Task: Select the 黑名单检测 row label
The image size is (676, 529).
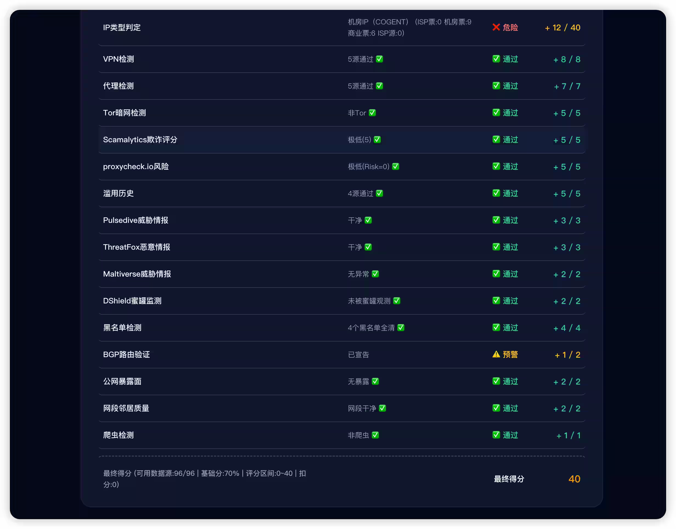Action: click(122, 327)
